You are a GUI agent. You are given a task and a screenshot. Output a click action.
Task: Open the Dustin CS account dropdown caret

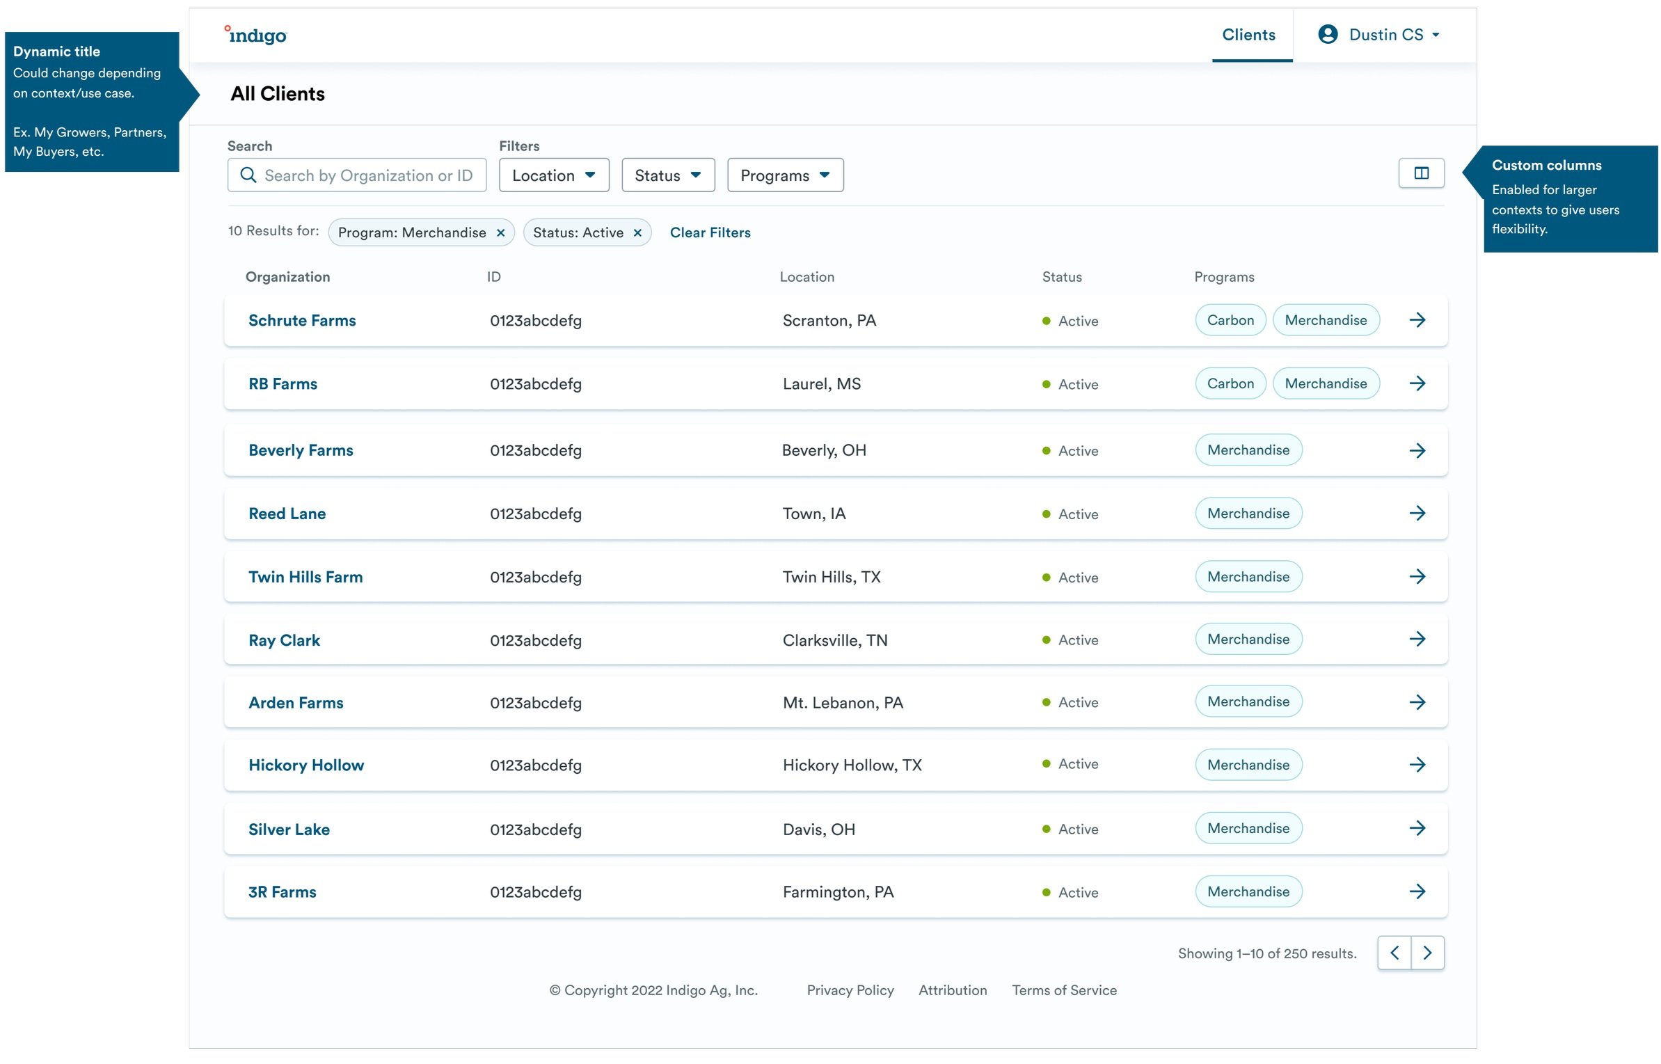point(1436,35)
